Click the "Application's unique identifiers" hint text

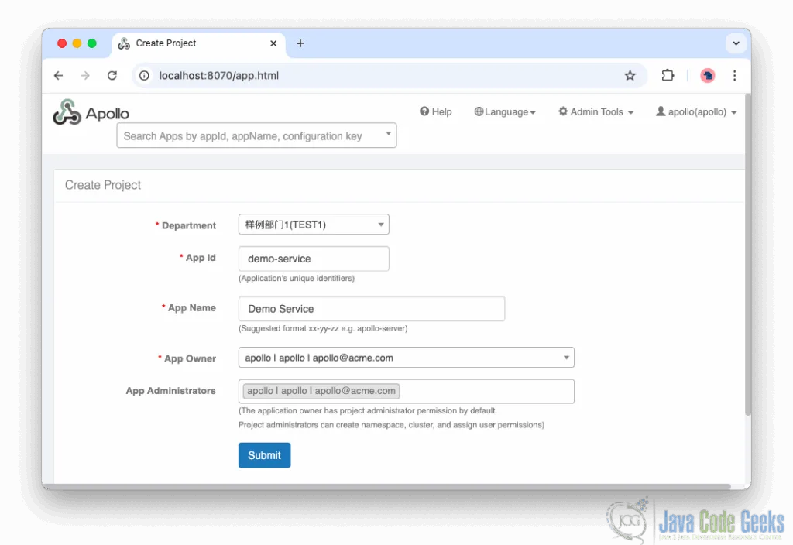(297, 278)
